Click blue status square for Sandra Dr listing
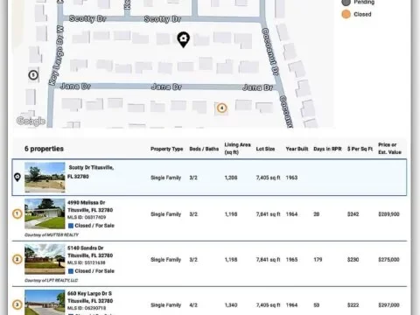The height and width of the screenshot is (315, 420). tap(71, 271)
